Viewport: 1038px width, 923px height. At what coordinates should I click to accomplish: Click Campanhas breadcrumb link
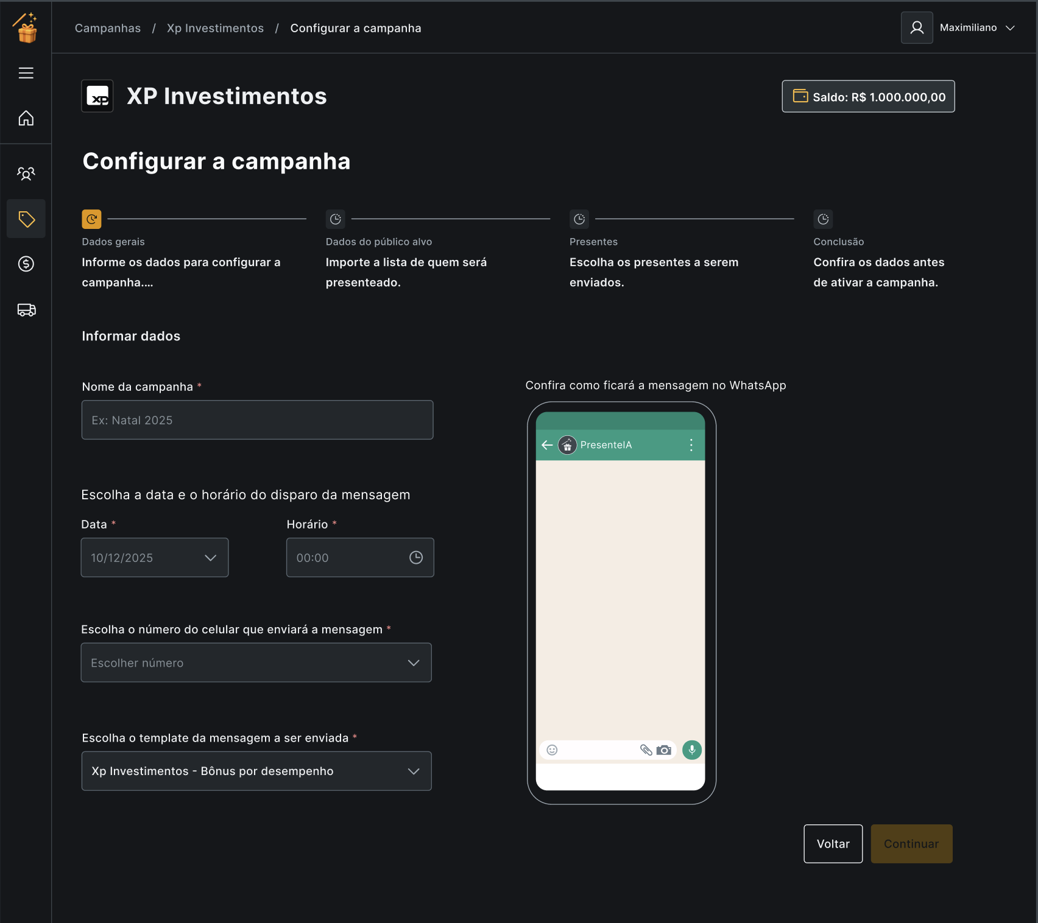108,28
